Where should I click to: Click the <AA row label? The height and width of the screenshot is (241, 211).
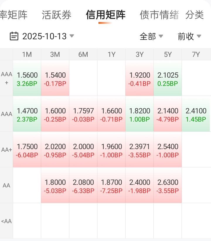[6, 221]
